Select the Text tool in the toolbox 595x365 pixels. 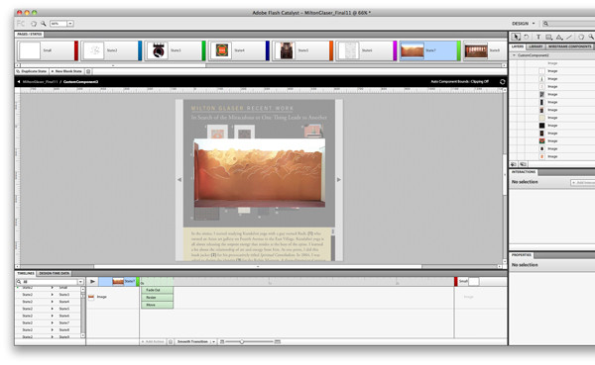[537, 37]
